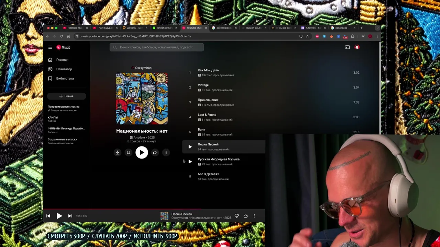
Task: Click the Песнь Песней title in the player bar
Action: (182, 214)
